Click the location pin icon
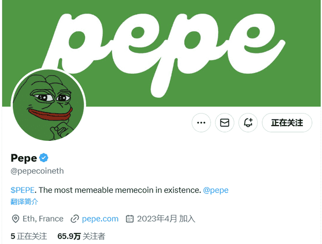322x244 pixels. click(15, 219)
